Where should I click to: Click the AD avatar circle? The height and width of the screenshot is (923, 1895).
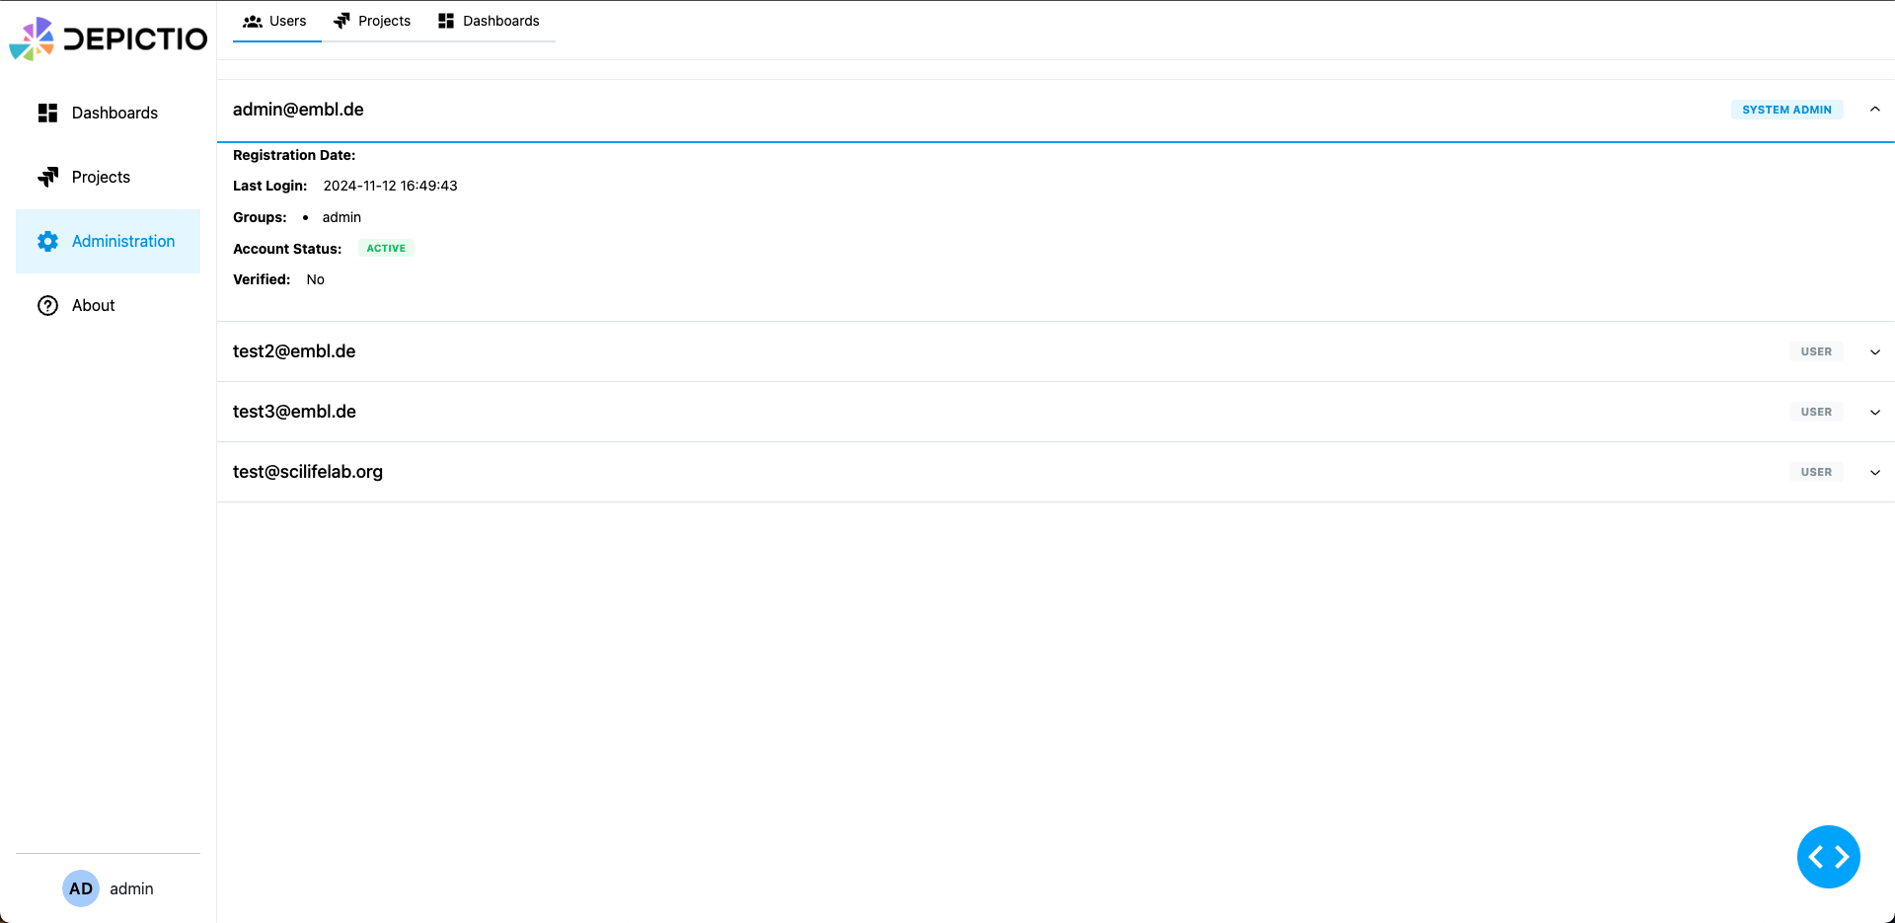point(80,888)
